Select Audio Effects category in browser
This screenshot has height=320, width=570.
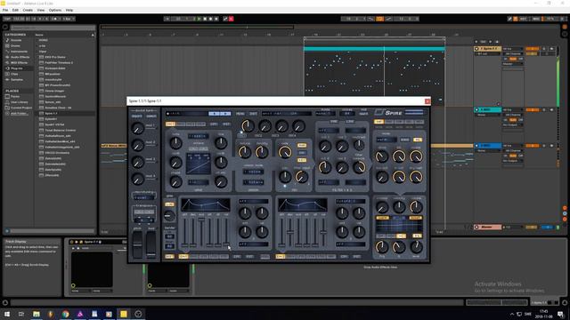point(20,57)
